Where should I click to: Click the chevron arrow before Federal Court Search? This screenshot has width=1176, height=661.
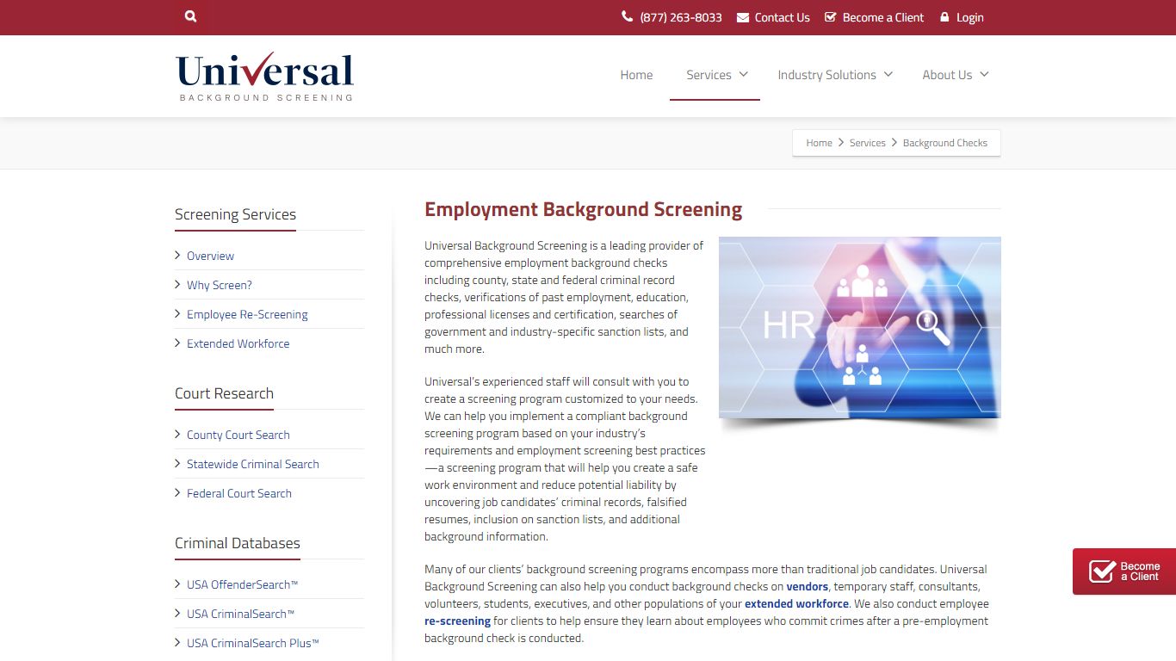(177, 492)
